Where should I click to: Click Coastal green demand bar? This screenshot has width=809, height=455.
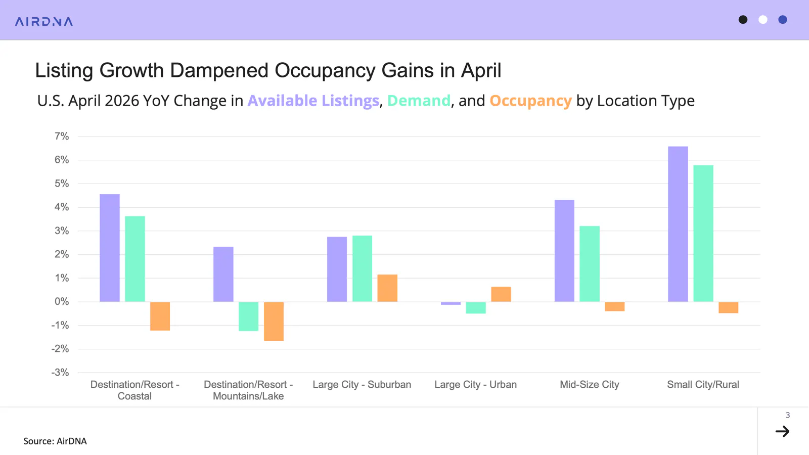(x=135, y=259)
